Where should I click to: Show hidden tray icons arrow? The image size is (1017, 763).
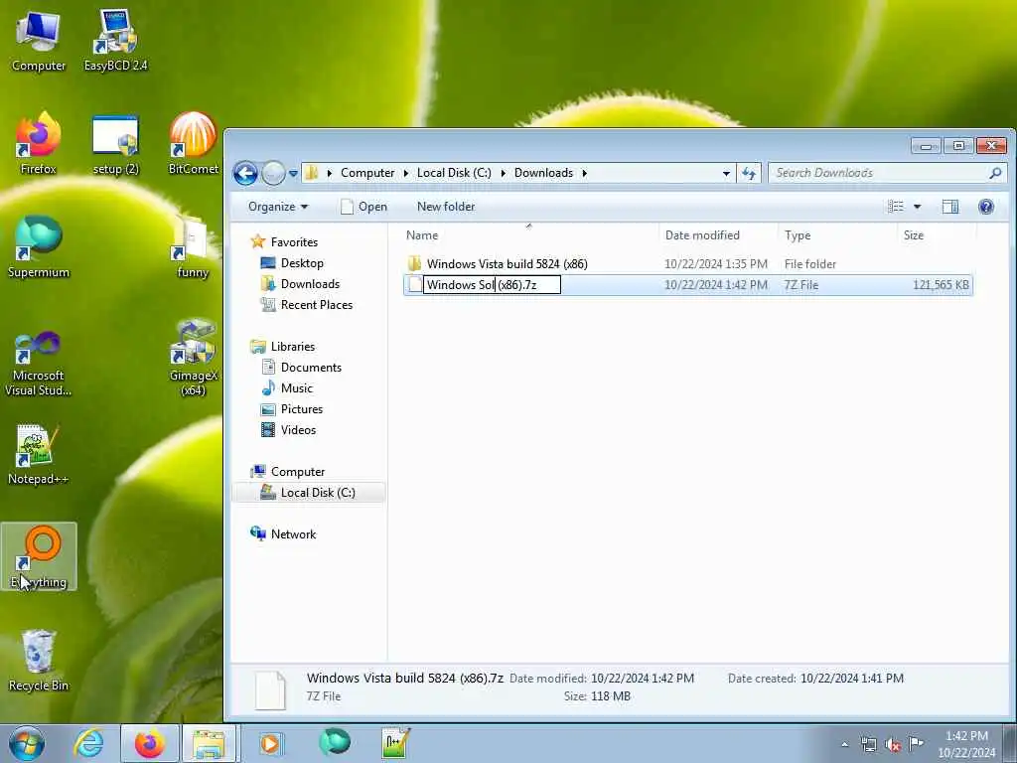coord(844,744)
